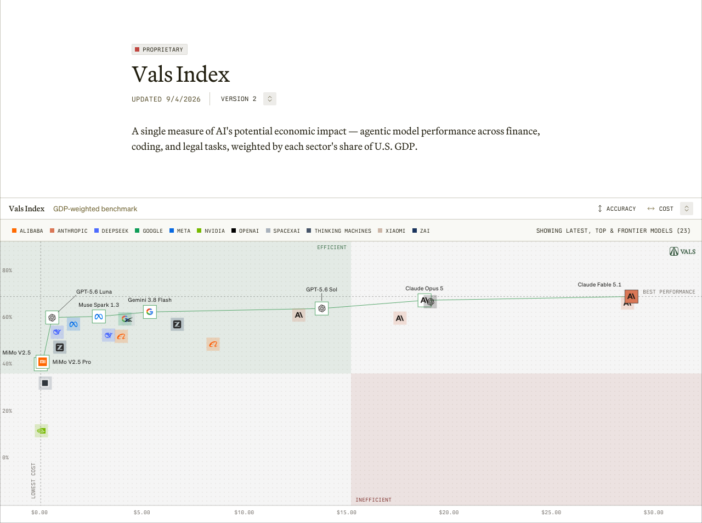Select the Accuracy axis option
Image resolution: width=702 pixels, height=523 pixels.
(x=616, y=209)
